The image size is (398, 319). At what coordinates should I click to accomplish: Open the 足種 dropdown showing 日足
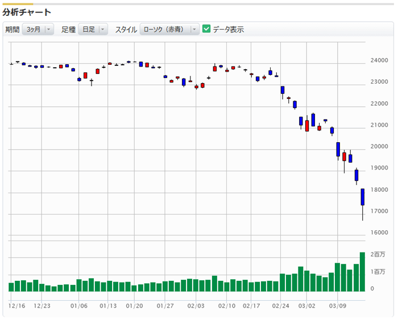(89, 30)
